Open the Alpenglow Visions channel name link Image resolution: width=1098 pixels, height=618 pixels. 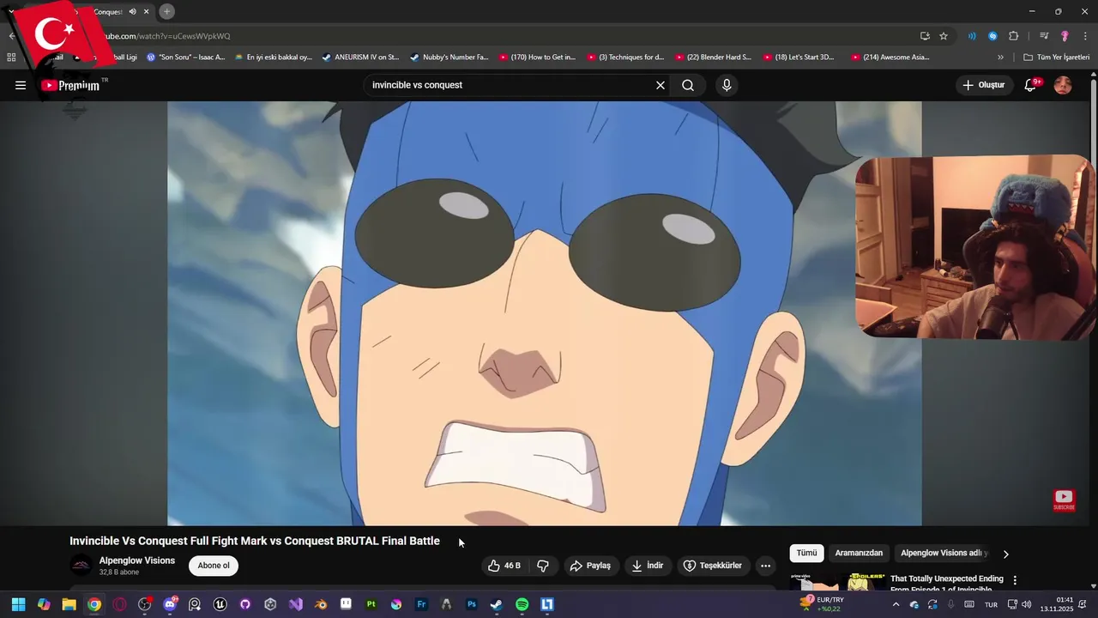[137, 560]
